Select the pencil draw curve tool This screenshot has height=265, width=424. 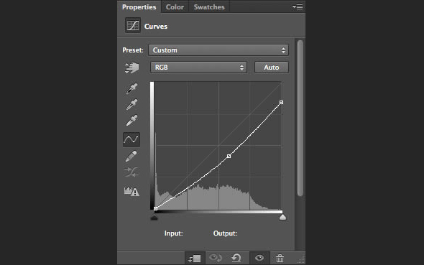(131, 157)
